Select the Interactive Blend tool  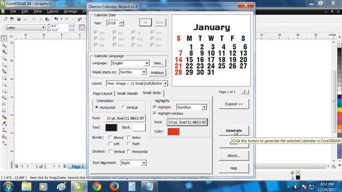point(4,117)
